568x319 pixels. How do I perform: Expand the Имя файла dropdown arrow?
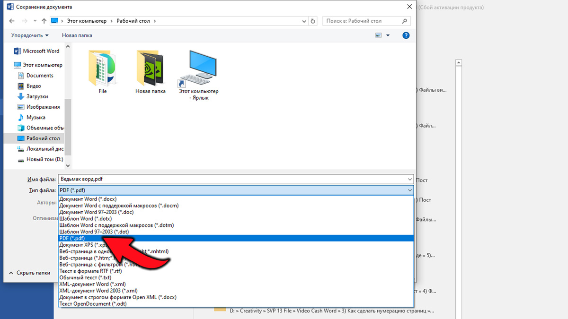[409, 180]
